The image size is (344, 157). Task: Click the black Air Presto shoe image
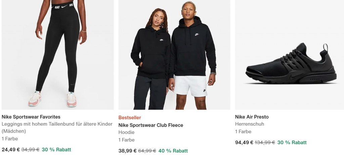click(291, 63)
